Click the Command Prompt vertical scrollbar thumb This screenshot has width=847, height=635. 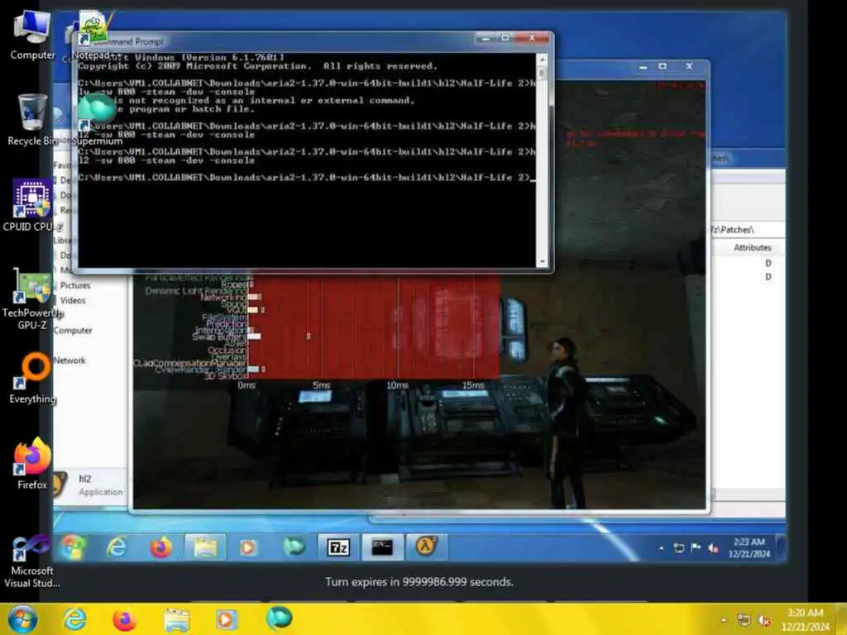543,74
